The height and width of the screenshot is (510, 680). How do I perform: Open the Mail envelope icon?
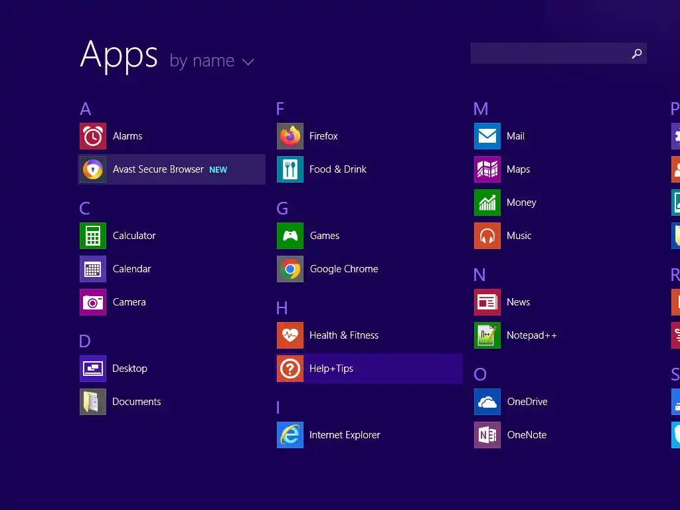point(487,136)
